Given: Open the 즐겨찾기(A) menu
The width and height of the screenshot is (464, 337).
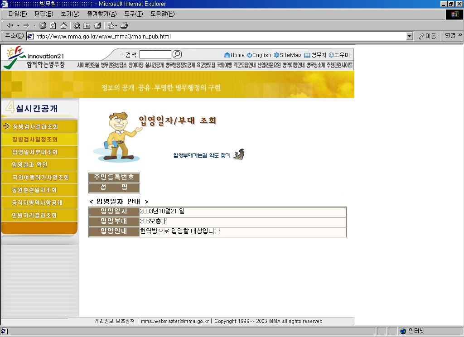Looking at the screenshot, I should [102, 14].
